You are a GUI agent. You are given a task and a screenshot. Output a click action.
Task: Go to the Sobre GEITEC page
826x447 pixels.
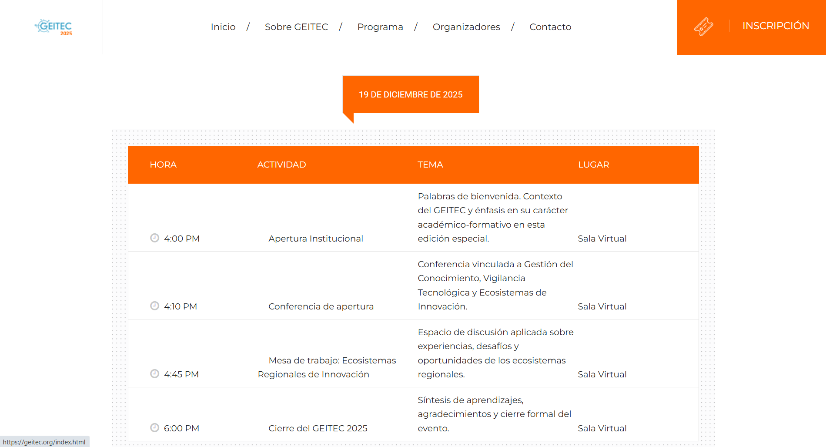296,27
